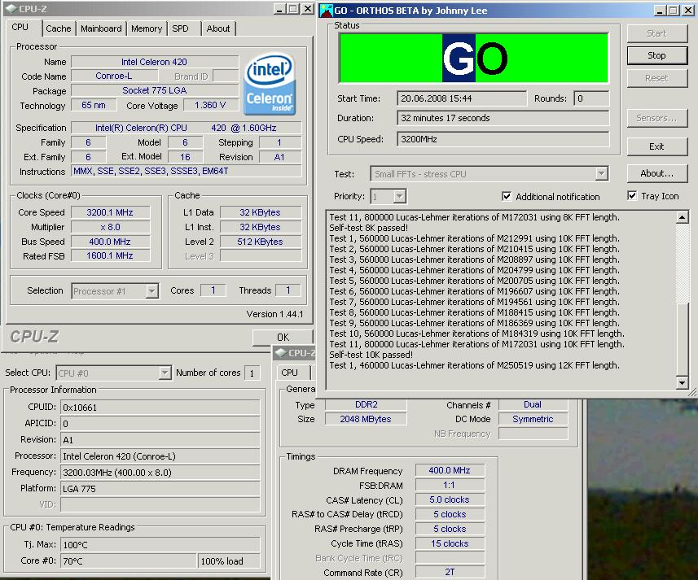Click the Level 2 512 KBytes value
This screenshot has width=698, height=580.
click(261, 242)
